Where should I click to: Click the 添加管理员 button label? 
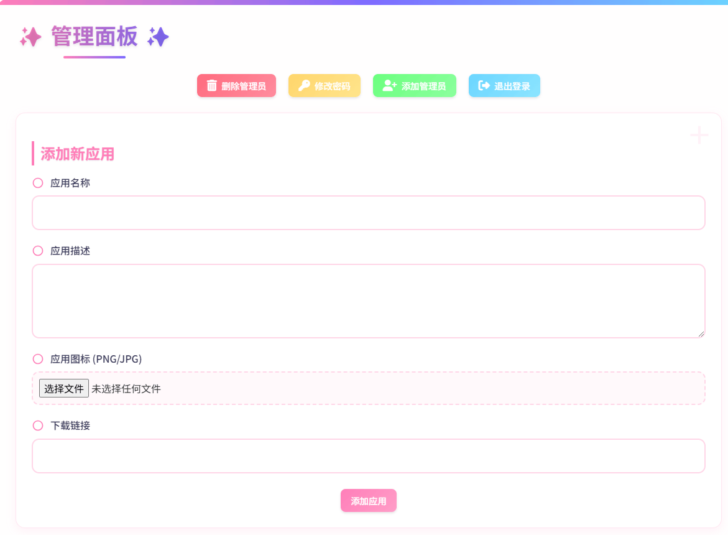(x=423, y=86)
